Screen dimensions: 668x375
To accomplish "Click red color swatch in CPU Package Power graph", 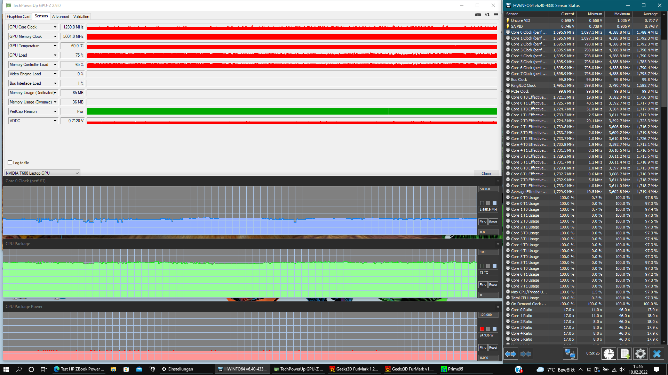I will pyautogui.click(x=482, y=329).
